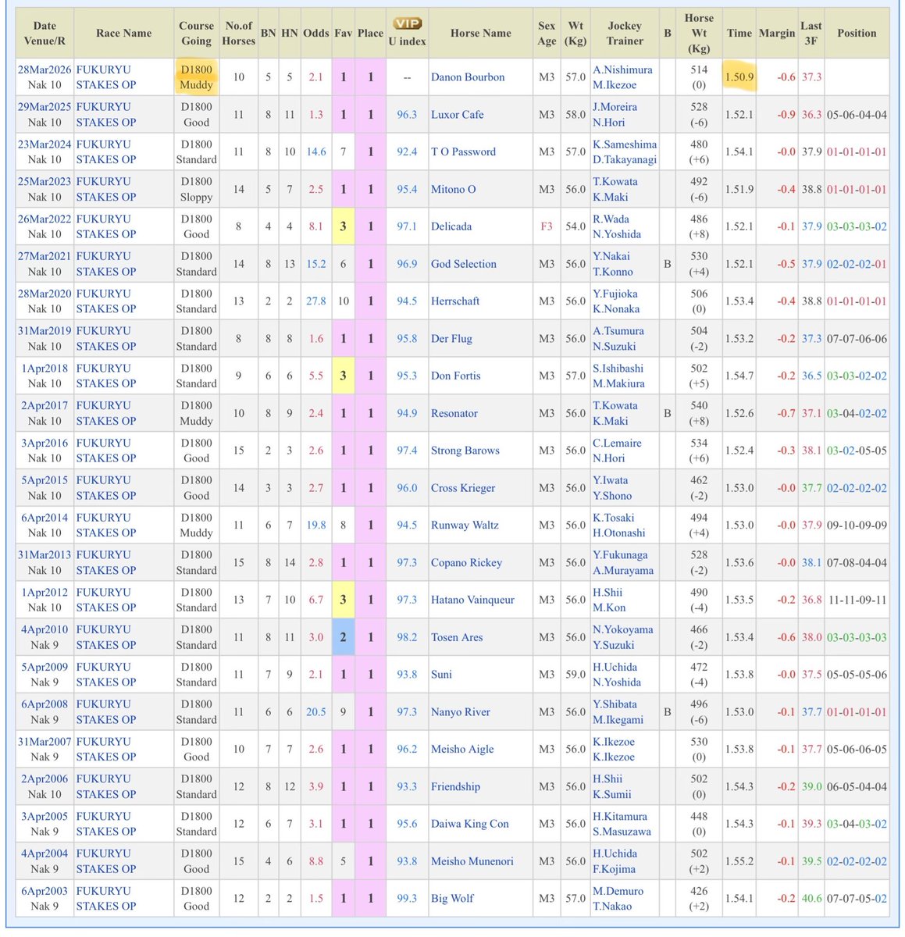Click position 09-10-09-09 for Runway Waltz
The height and width of the screenshot is (937, 905).
click(x=857, y=526)
